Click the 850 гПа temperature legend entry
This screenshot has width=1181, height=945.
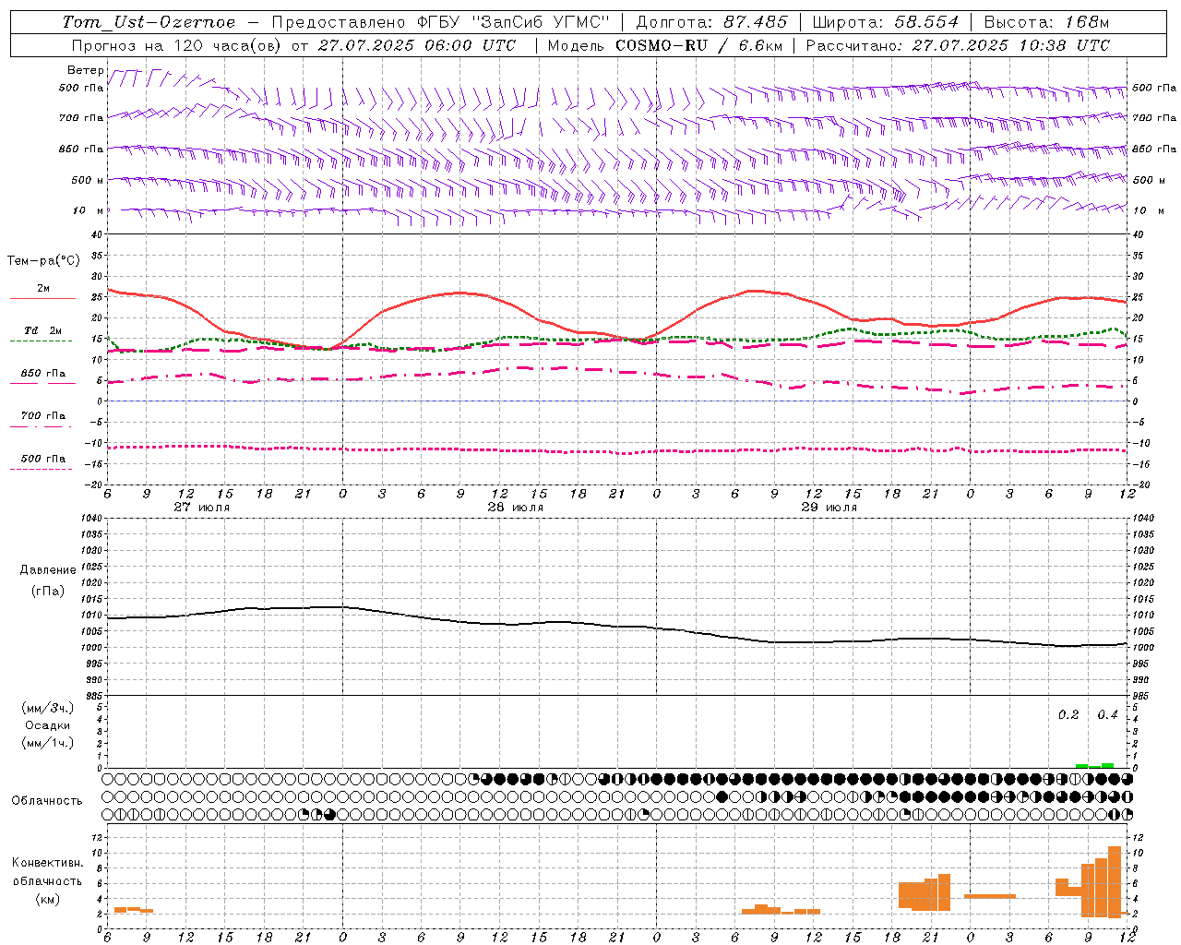click(x=42, y=374)
